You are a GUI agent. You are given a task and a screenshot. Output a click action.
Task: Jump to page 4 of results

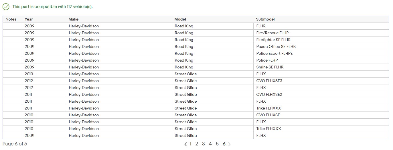coord(210,144)
